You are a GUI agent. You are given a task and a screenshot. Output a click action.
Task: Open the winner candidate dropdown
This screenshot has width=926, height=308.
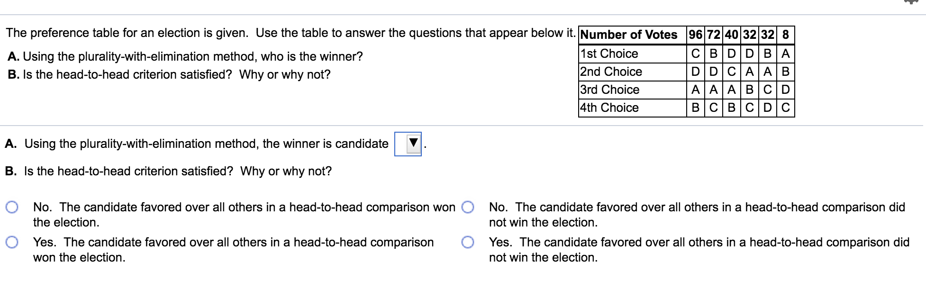coord(408,144)
